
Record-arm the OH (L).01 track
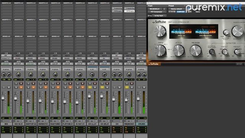pos(95,84)
